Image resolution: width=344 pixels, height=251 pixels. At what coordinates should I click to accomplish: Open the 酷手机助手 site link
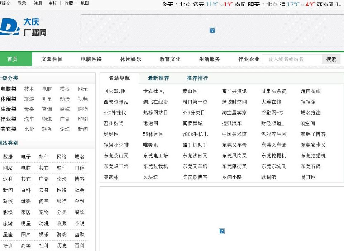coord(195,145)
